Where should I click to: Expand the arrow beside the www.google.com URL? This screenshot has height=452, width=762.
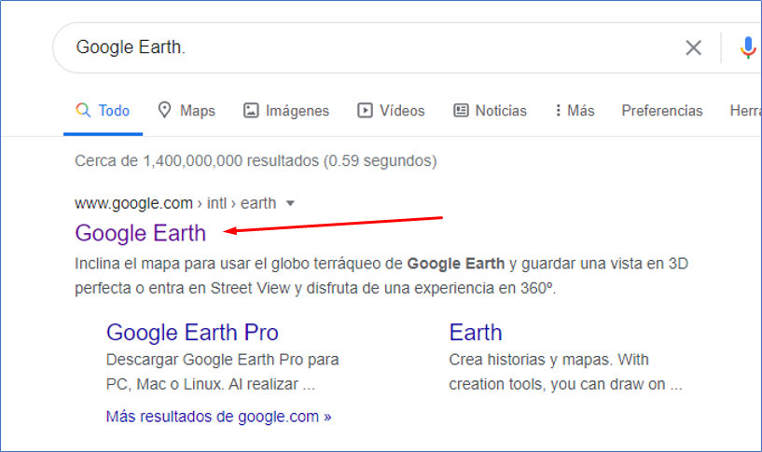(x=290, y=203)
